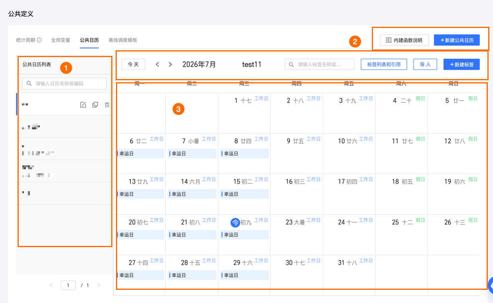Image resolution: width=493 pixels, height=303 pixels.
Task: Click the 幸运日 tag on July 29
Action: click(x=244, y=275)
